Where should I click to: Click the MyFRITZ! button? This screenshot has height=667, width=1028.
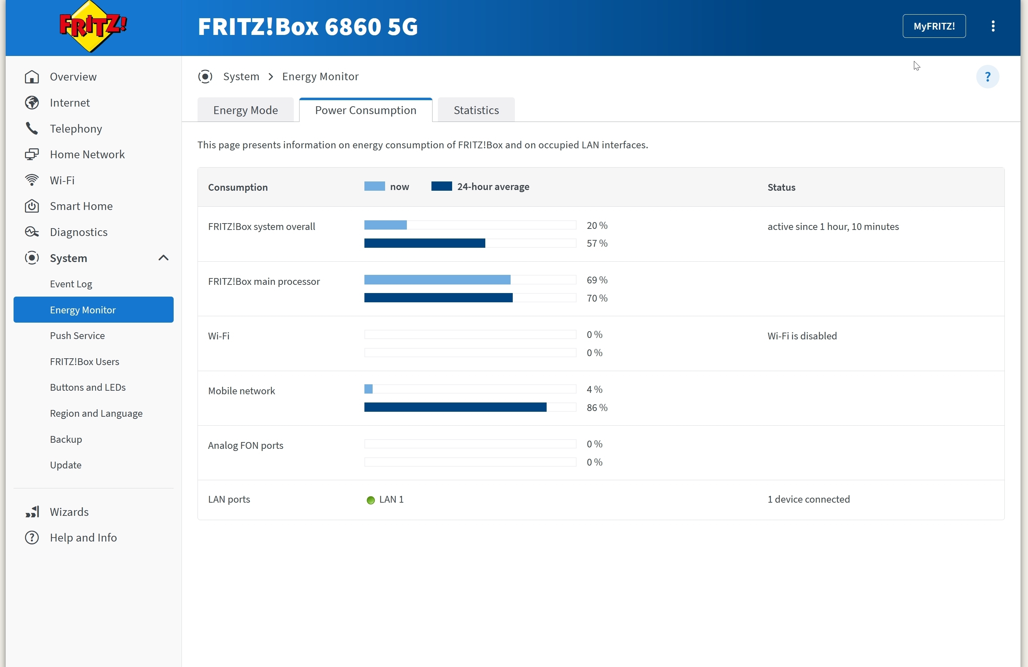pyautogui.click(x=934, y=26)
